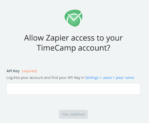Click the "API Key" field label
This screenshot has height=123, width=149.
coord(13,71)
